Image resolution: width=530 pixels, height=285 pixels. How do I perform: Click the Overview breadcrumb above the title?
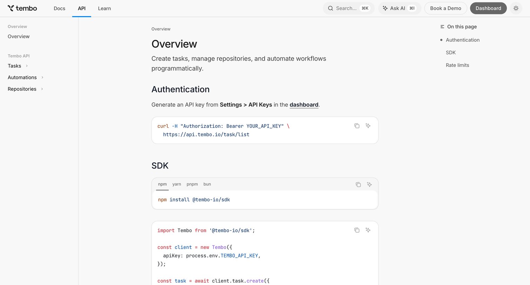pyautogui.click(x=161, y=29)
